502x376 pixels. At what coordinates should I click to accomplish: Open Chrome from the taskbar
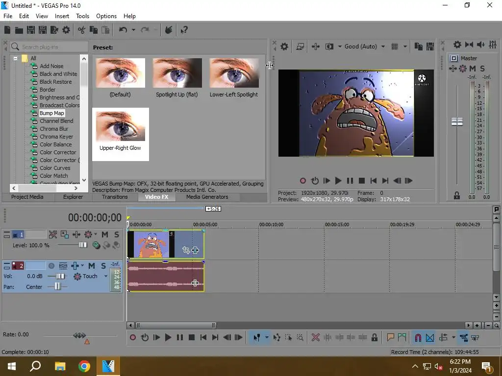(x=84, y=366)
